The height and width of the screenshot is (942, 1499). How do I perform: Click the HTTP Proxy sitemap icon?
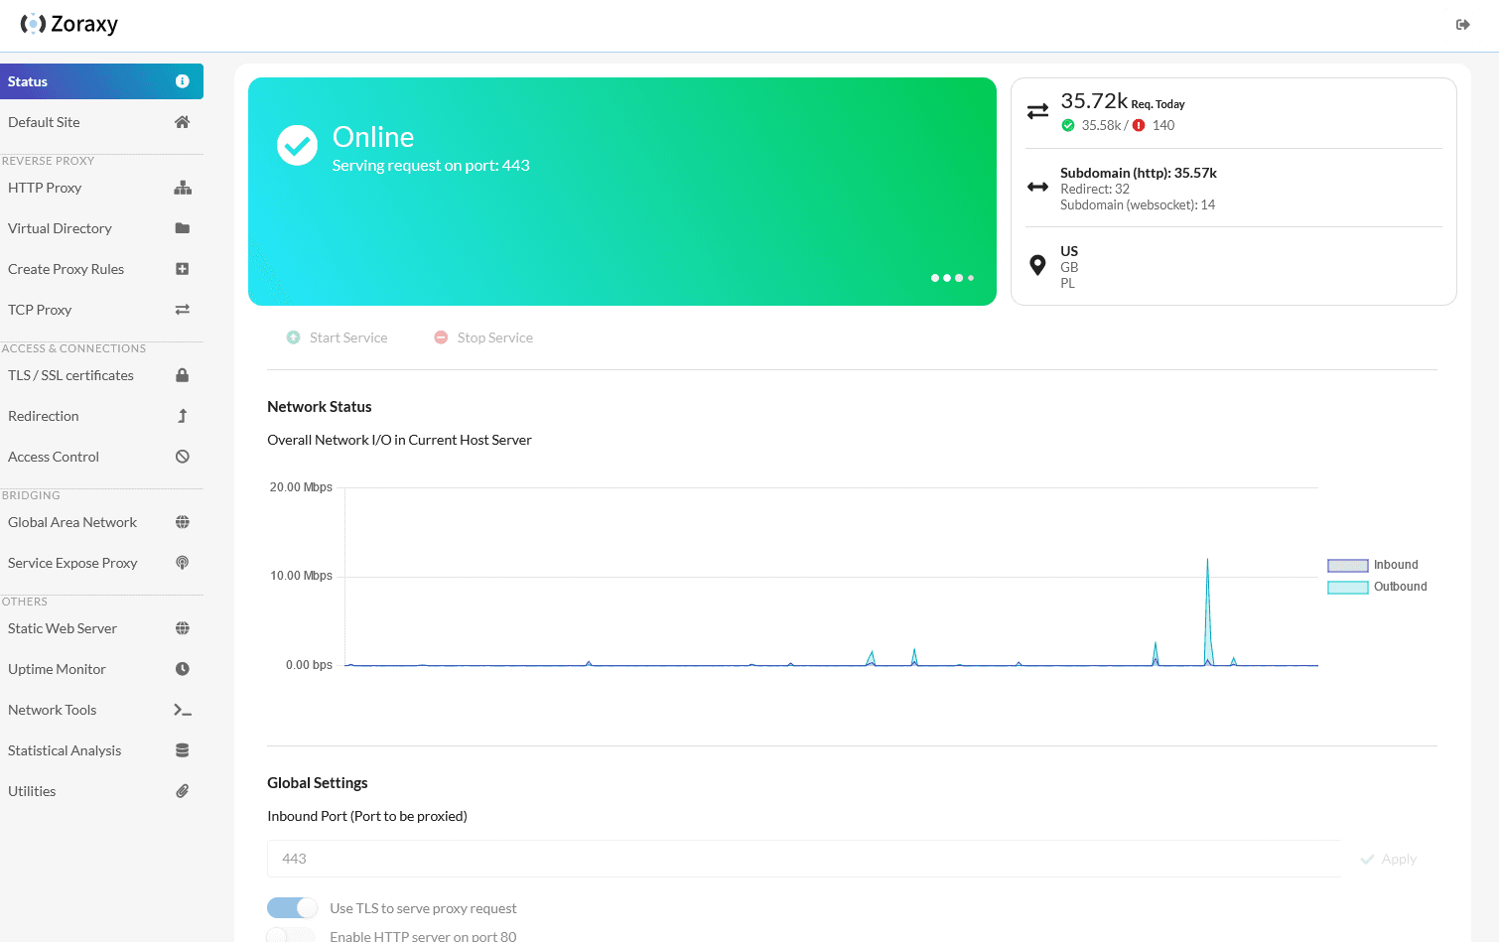[183, 188]
